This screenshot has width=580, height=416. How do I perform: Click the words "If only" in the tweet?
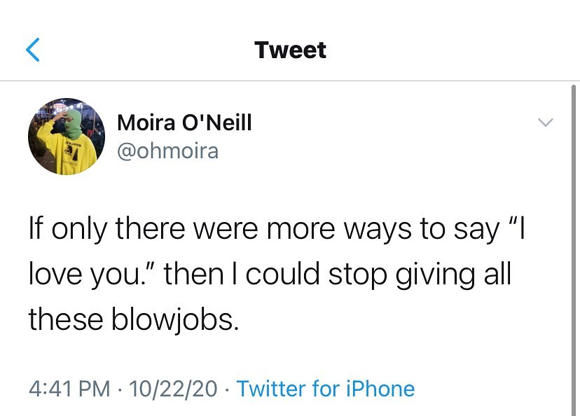pyautogui.click(x=65, y=228)
